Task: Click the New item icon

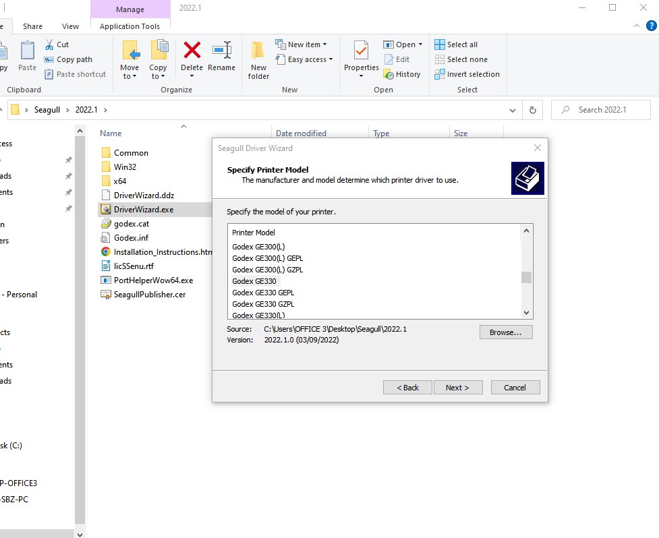Action: 281,44
